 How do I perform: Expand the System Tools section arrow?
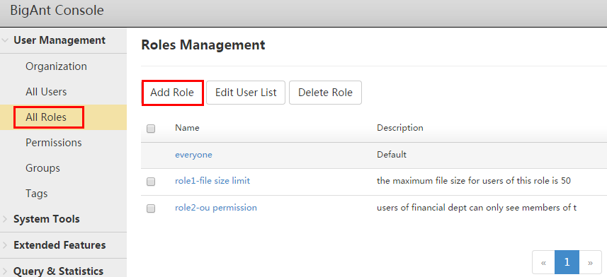pyautogui.click(x=5, y=219)
